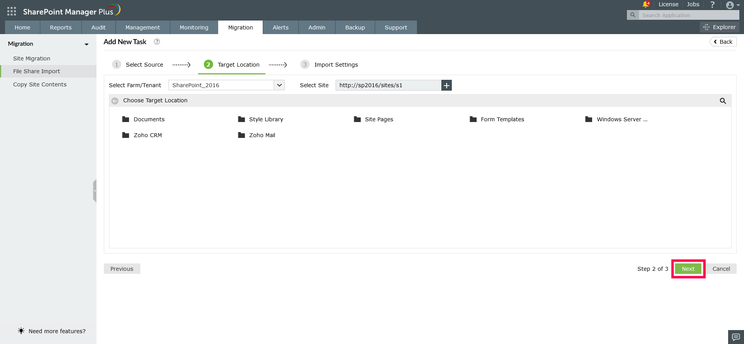Go to step 3 Import Settings
This screenshot has width=744, height=344.
[329, 65]
